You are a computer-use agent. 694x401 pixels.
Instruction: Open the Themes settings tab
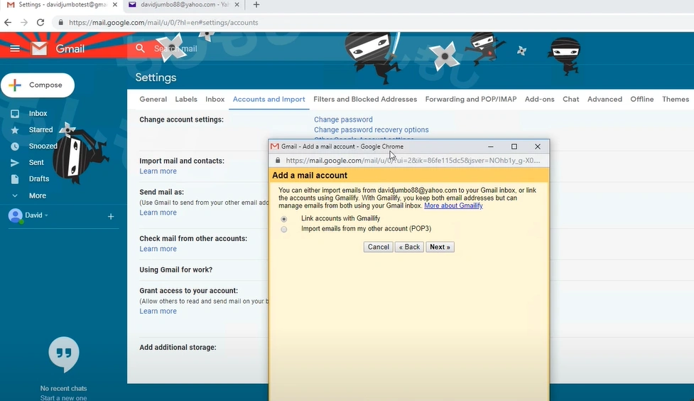(x=676, y=100)
